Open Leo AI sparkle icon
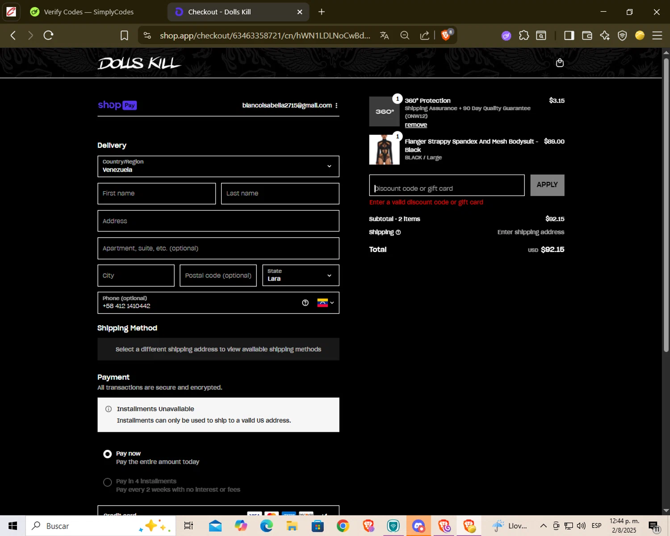 click(x=605, y=35)
